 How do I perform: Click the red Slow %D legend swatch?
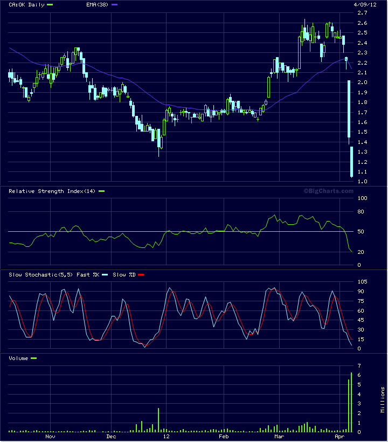(x=141, y=275)
